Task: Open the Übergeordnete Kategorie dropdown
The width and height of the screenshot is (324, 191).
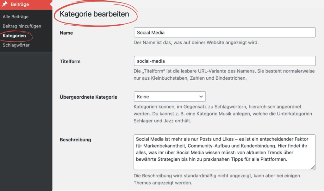Action: point(170,96)
